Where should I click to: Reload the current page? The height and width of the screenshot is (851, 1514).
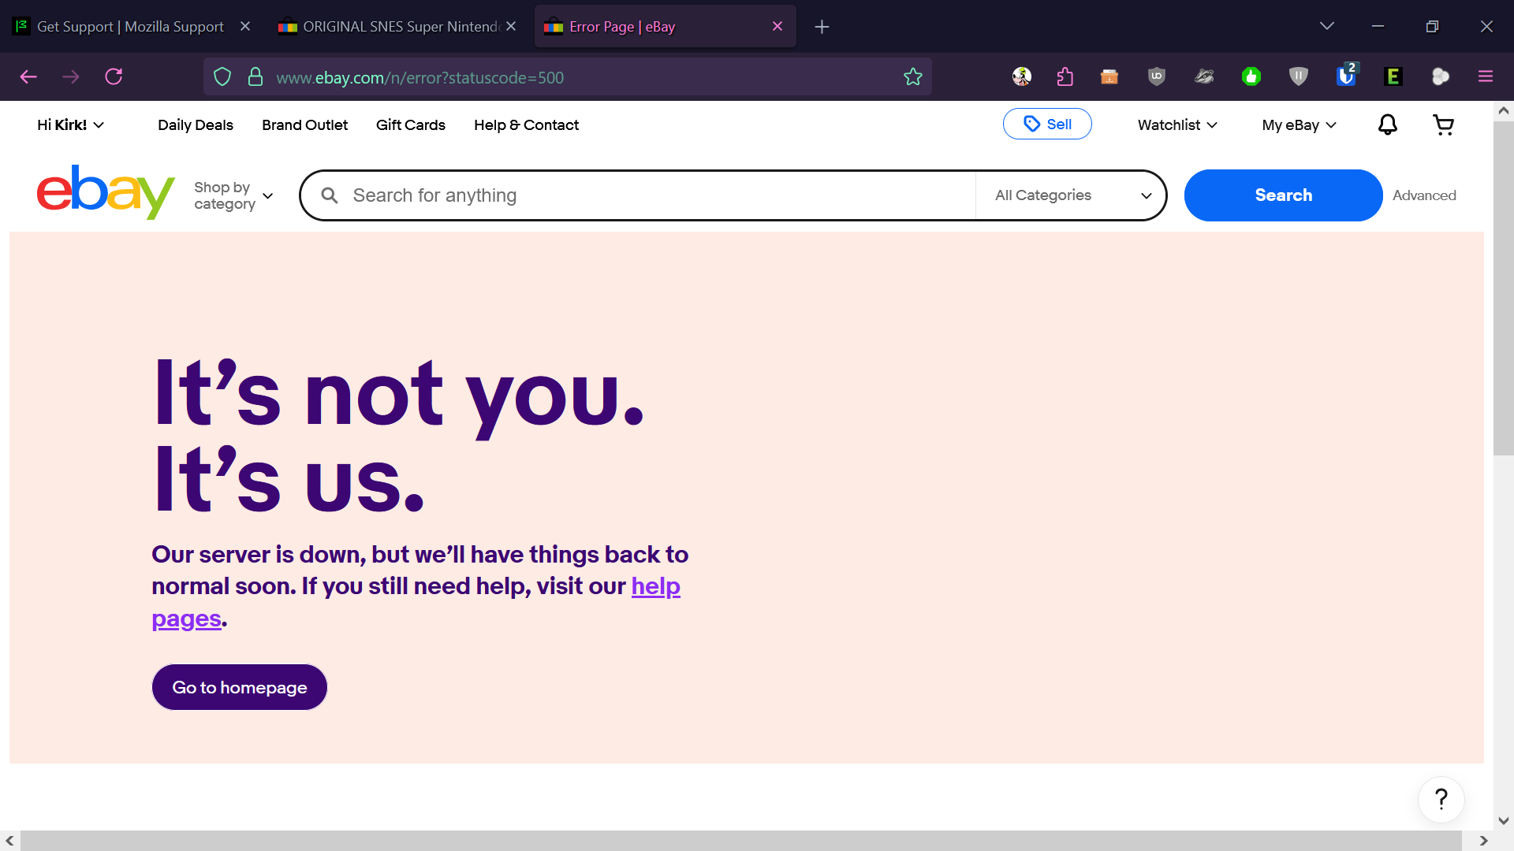(x=114, y=76)
